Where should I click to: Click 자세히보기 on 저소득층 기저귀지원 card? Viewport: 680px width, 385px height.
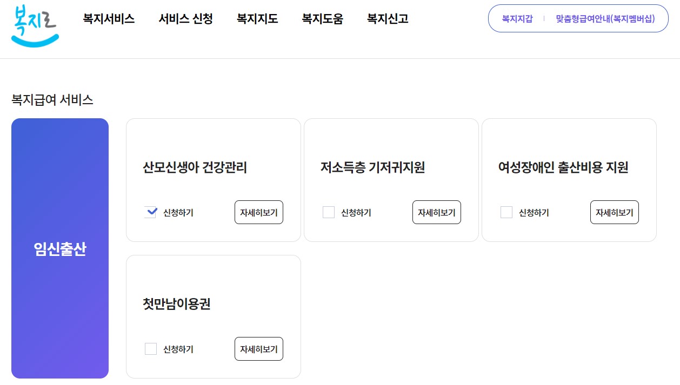click(436, 212)
